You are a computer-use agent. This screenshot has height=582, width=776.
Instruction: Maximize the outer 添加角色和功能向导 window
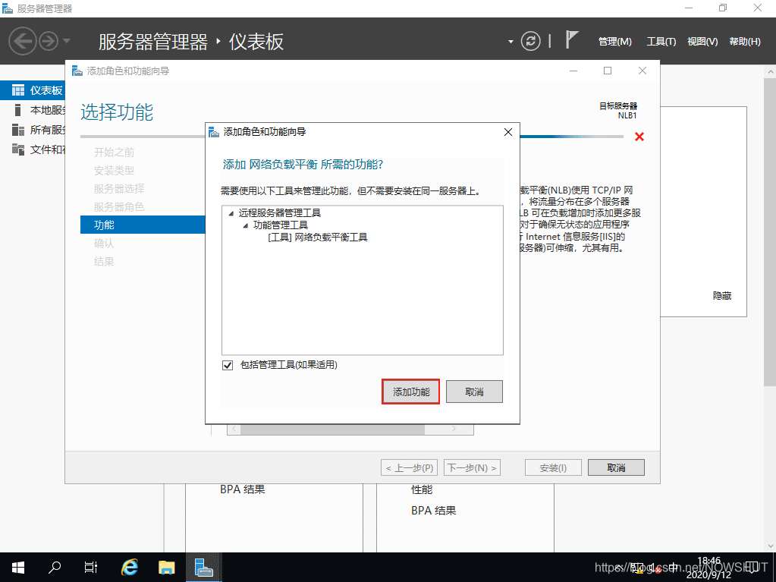pyautogui.click(x=608, y=71)
